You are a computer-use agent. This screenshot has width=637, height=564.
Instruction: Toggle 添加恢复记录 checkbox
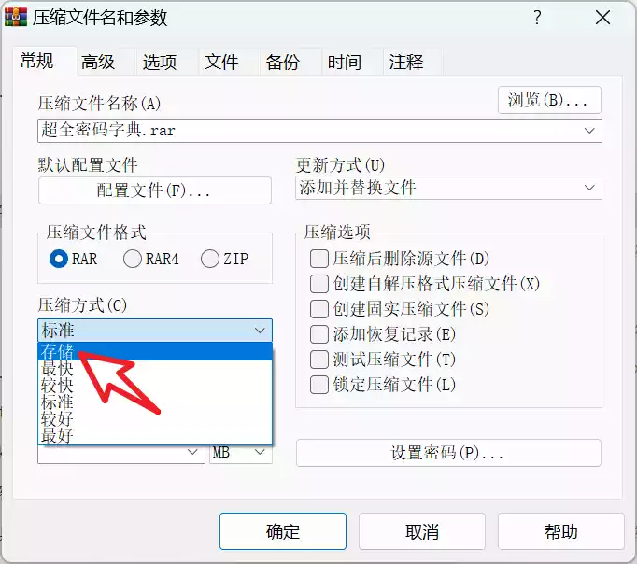tap(319, 334)
